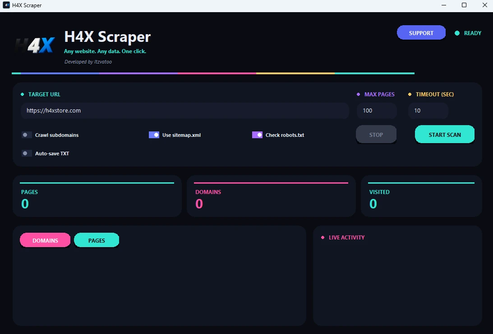Click the 'Any website. Any data. One click.' tagline
The width and height of the screenshot is (493, 334).
tap(105, 51)
